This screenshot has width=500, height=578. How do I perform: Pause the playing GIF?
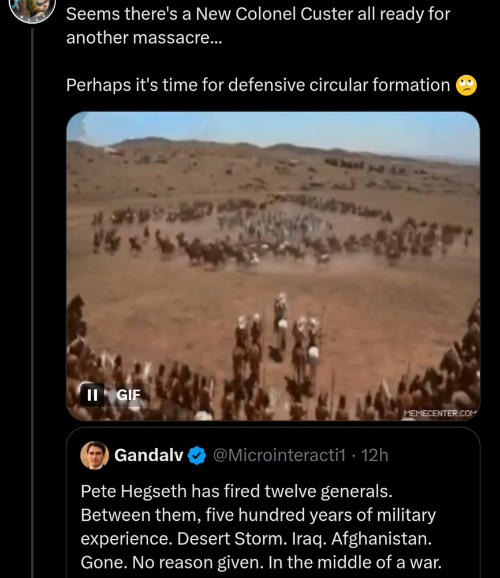pyautogui.click(x=92, y=395)
